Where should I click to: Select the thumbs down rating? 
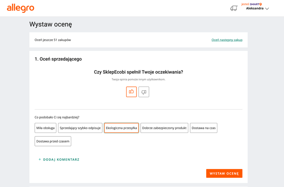(144, 92)
